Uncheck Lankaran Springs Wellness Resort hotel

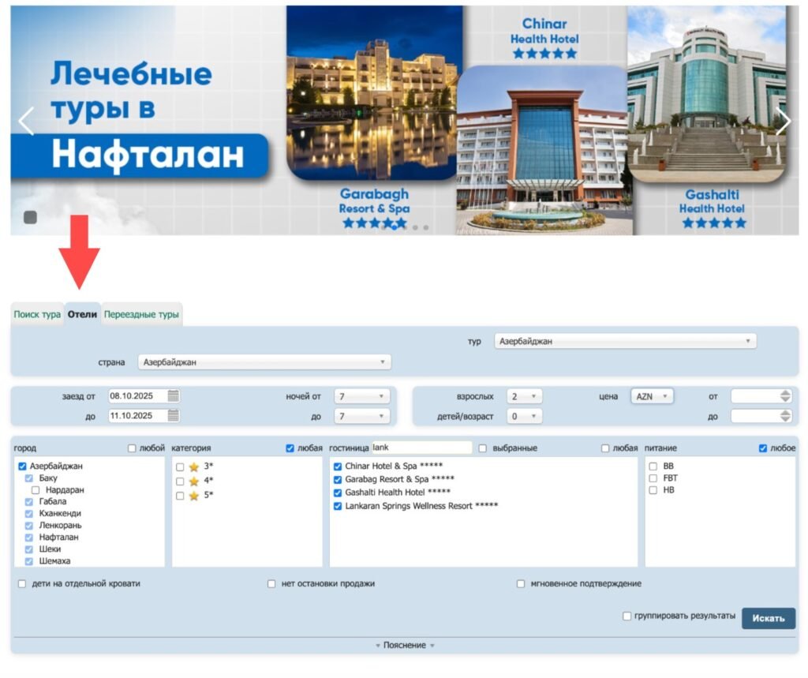pos(338,506)
